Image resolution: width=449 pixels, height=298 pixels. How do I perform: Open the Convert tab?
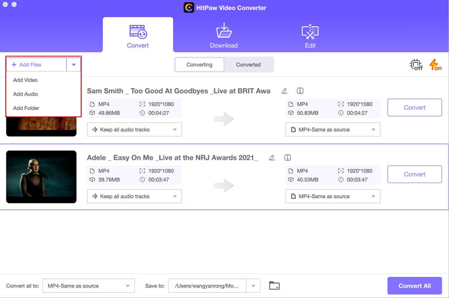[x=138, y=35]
